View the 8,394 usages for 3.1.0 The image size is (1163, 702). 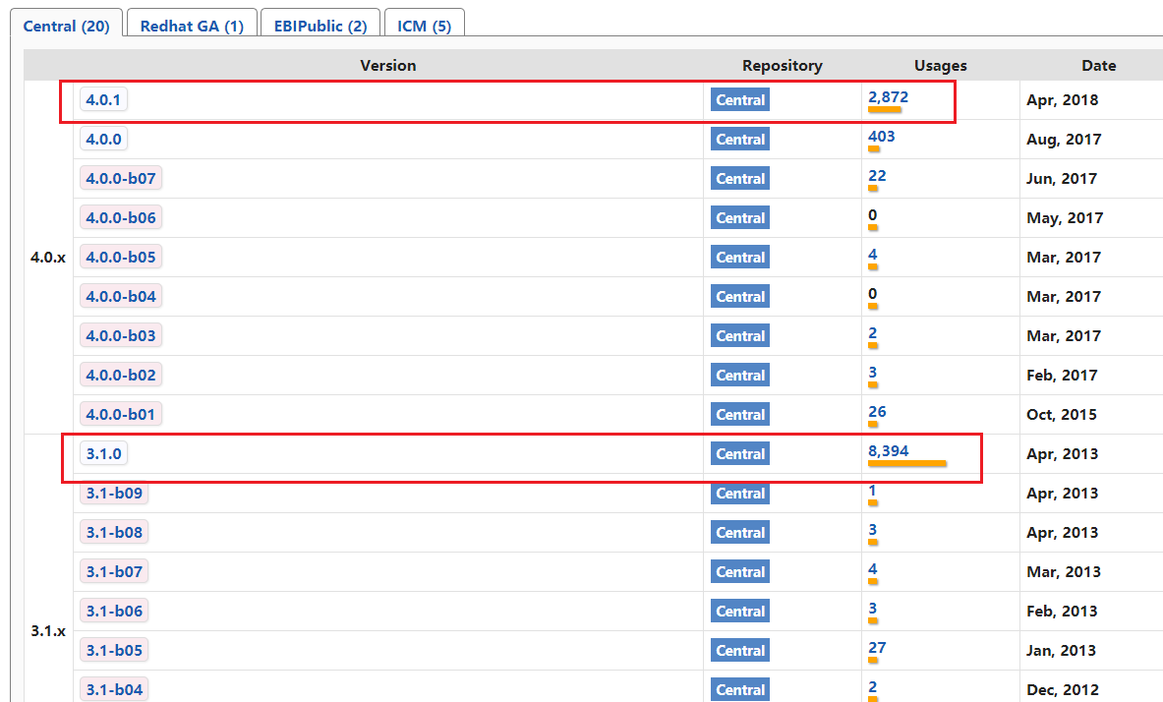[888, 450]
